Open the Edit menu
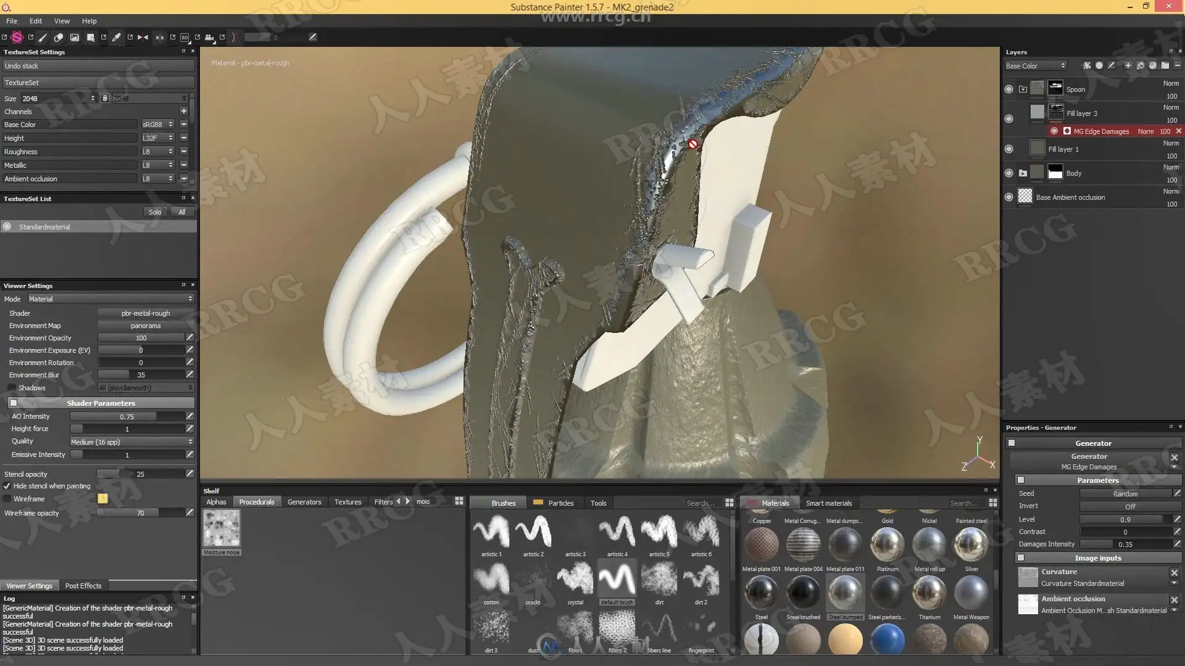1185x666 pixels. click(x=36, y=21)
